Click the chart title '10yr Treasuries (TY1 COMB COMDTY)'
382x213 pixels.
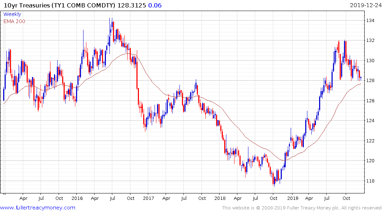(59, 5)
